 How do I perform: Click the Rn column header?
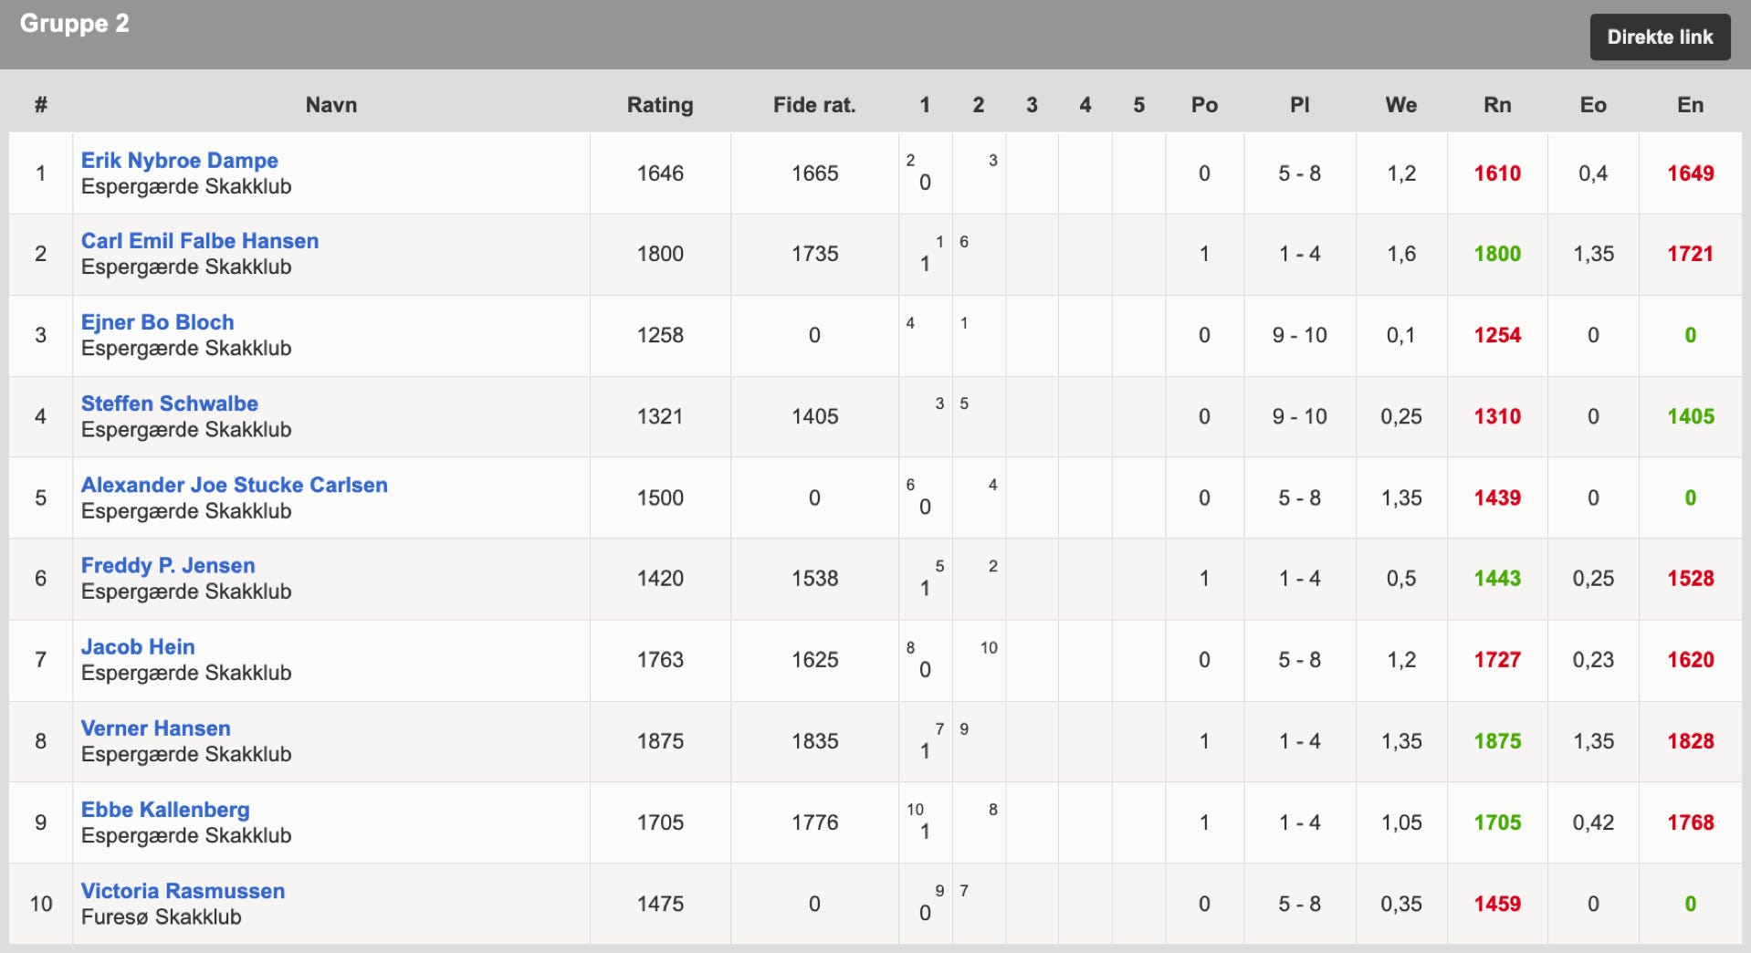(1497, 105)
